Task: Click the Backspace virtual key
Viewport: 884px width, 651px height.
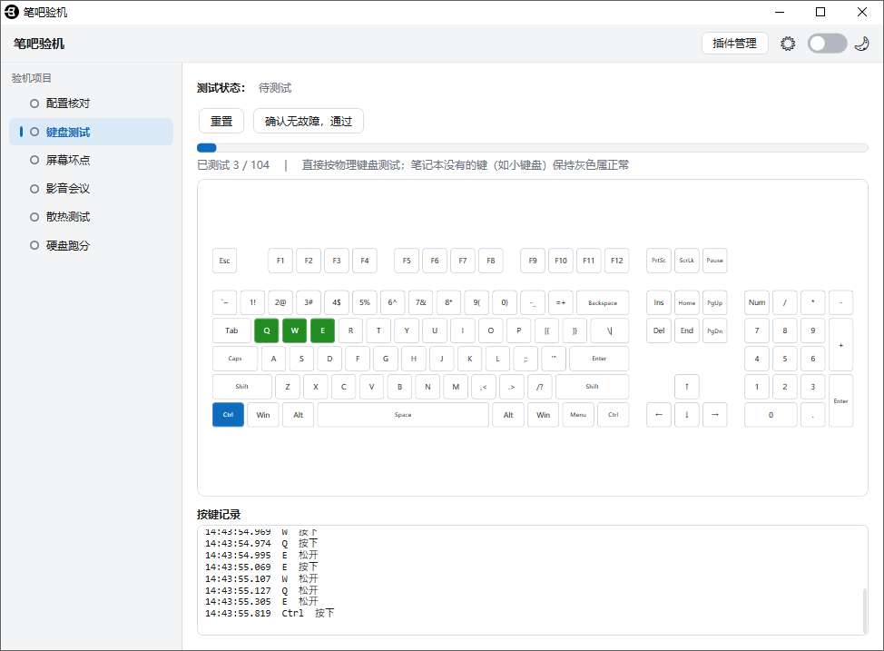Action: 603,303
